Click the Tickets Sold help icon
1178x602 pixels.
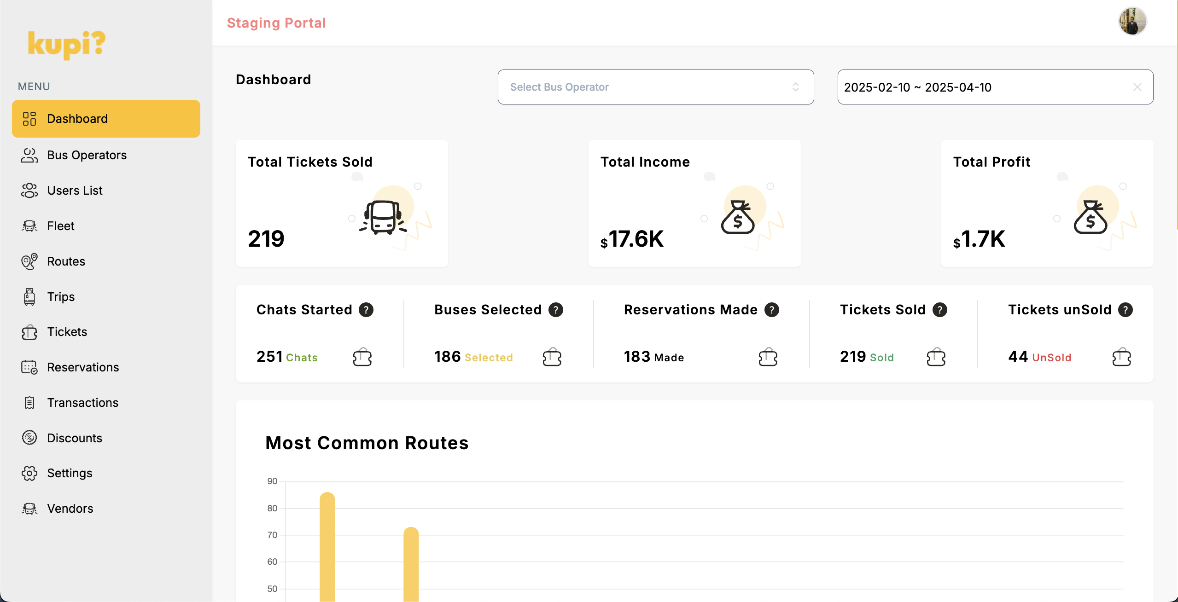pyautogui.click(x=940, y=310)
